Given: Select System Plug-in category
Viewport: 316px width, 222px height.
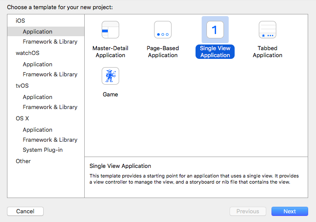Looking at the screenshot, I should click(42, 150).
